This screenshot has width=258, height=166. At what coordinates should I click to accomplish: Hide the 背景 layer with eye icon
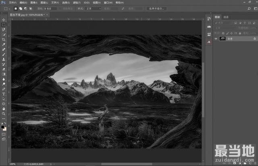coord(216,39)
